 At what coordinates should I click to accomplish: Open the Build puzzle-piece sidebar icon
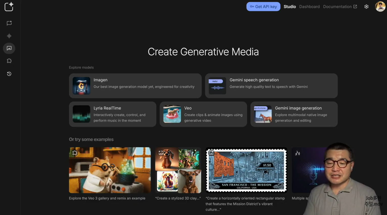point(9,61)
